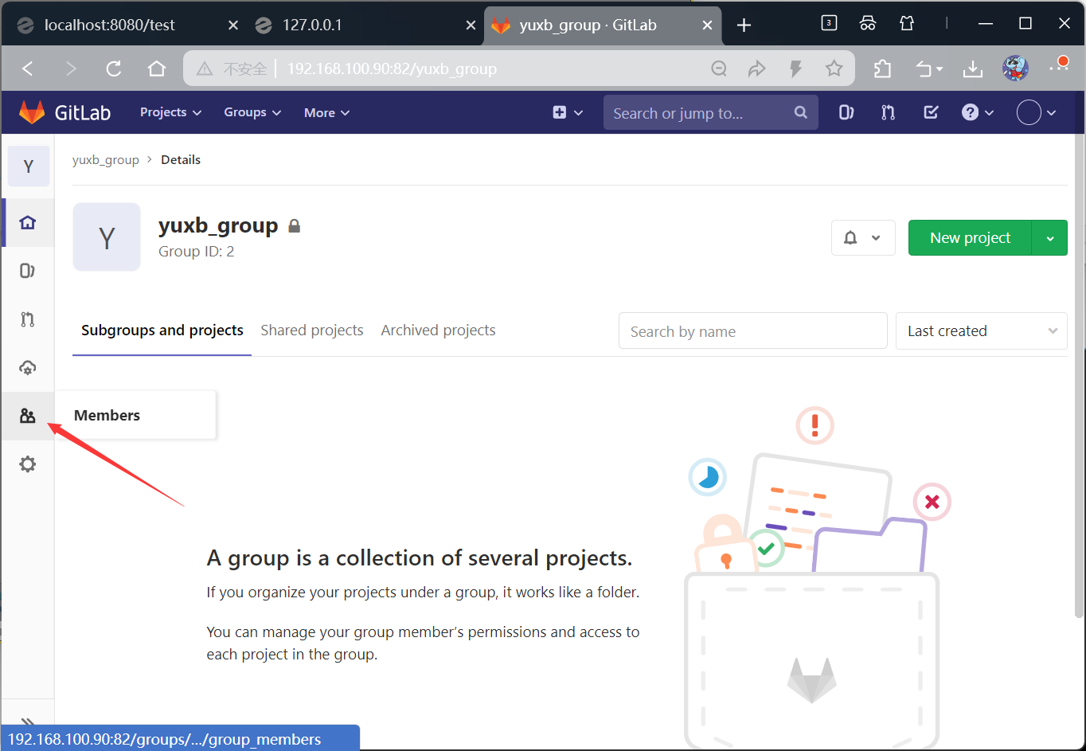The width and height of the screenshot is (1086, 751).
Task: Click the Group ID: 2 text
Action: (x=196, y=251)
